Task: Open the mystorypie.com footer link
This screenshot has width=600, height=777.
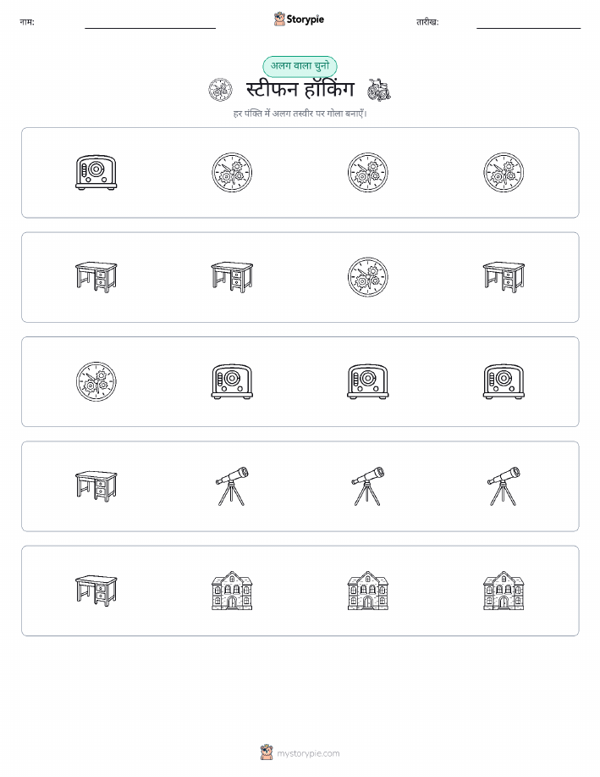Action: pyautogui.click(x=308, y=753)
